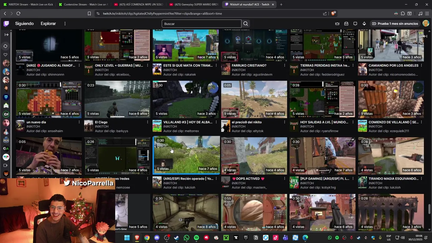
Task: Open '[PLP GAMING] [ARG/ESP]' clip title
Action: pyautogui.click(x=325, y=179)
